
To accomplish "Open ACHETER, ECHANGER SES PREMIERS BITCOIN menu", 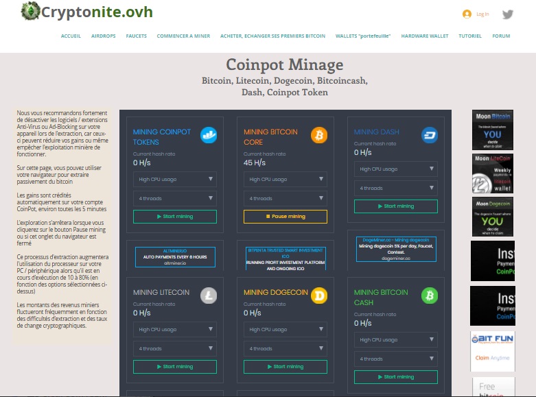I will click(272, 36).
